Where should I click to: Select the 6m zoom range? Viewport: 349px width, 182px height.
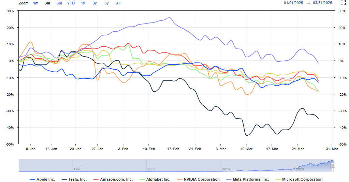[x=59, y=3]
